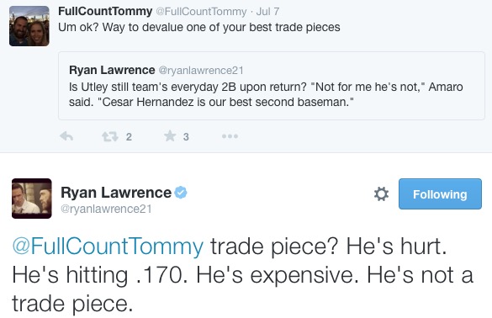492x318 pixels.
Task: Toggle the Following button for Ryan Lawrence
Action: [440, 194]
